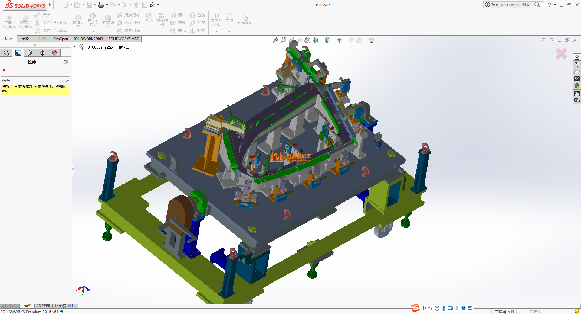Viewport: 581px width, 314px height.
Task: Toggle the right panel expand arrow icon
Action: click(x=551, y=40)
